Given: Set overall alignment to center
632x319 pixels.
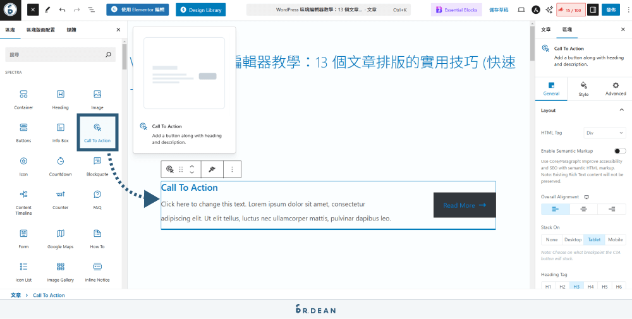Looking at the screenshot, I should click(x=583, y=209).
